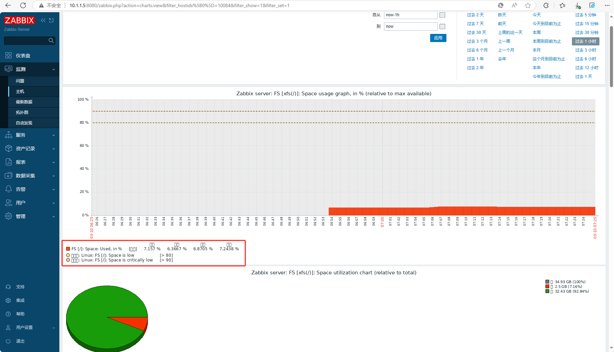This screenshot has width=614, height=352.
Task: Expand the 用户设置 menu chevron
Action: click(x=54, y=328)
